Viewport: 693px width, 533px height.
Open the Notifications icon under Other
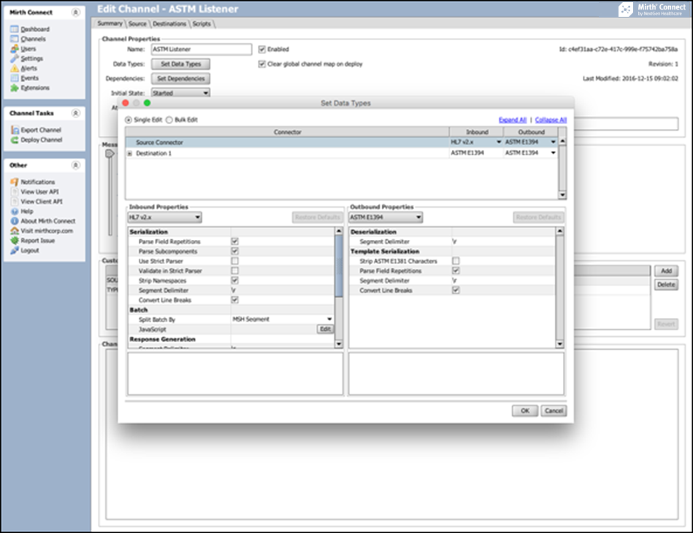click(x=15, y=182)
